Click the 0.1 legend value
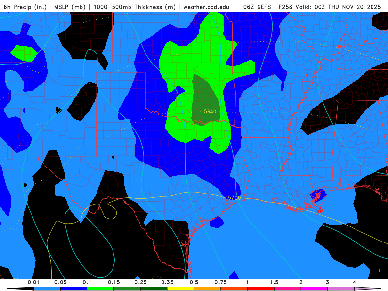 tap(87, 282)
